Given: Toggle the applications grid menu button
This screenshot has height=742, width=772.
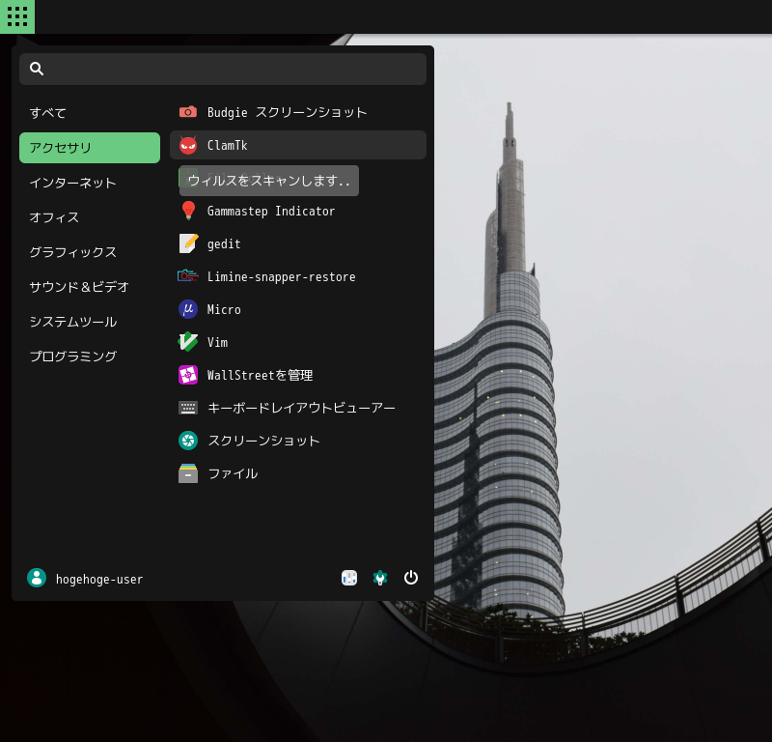Looking at the screenshot, I should [x=17, y=16].
